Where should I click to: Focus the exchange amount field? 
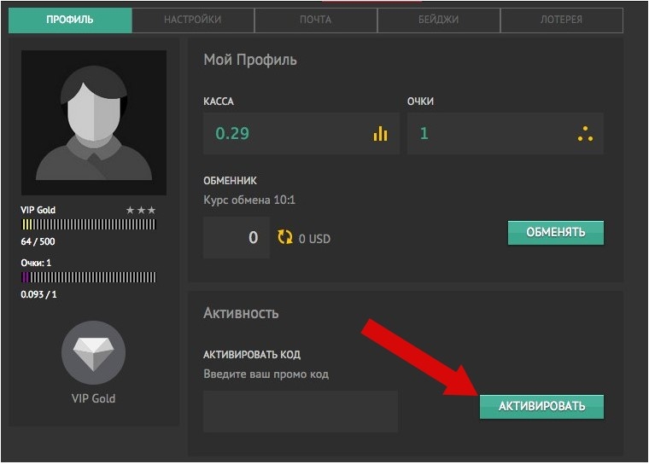237,238
